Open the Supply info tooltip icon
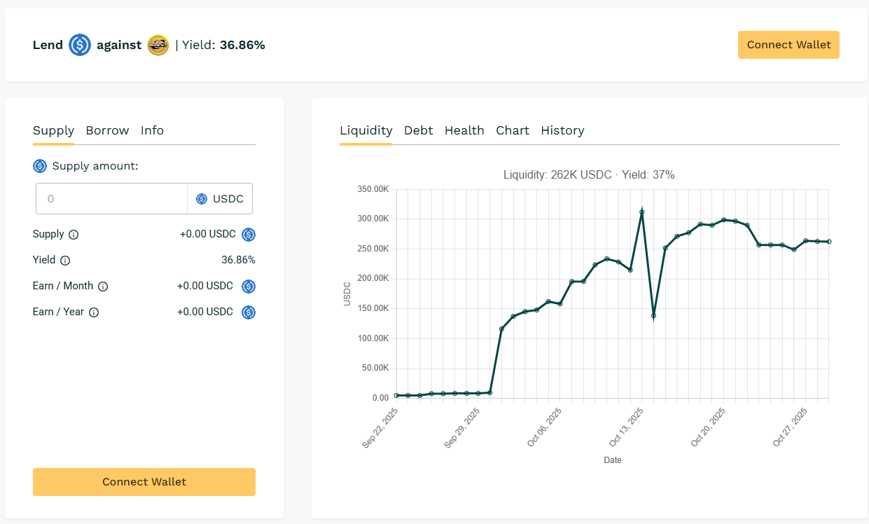869x524 pixels. coord(75,234)
